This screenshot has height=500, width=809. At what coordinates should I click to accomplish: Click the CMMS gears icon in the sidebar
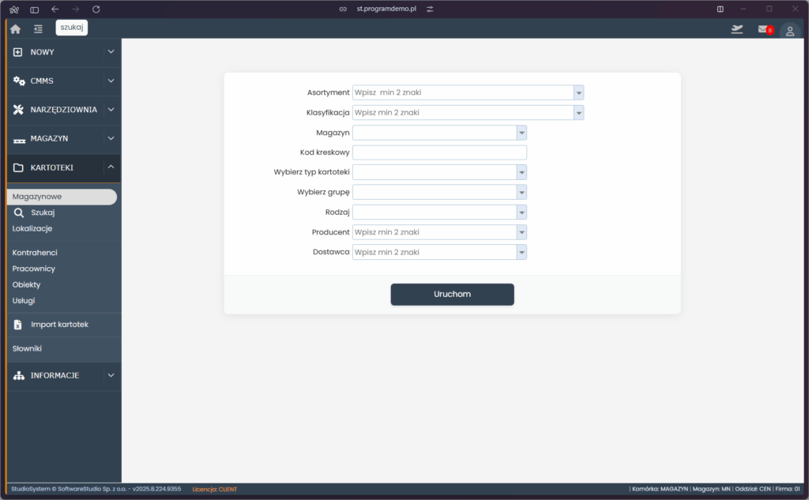20,81
